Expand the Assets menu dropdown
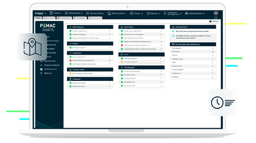256x143 pixels. (x=60, y=13)
